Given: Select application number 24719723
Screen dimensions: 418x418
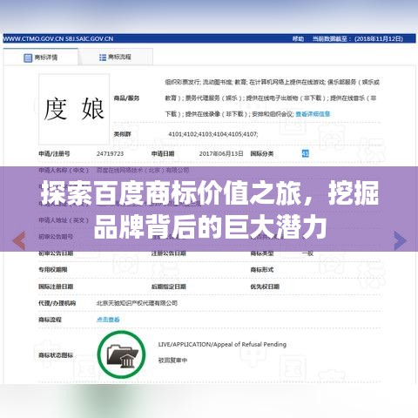Looking at the screenshot, I should (x=110, y=153).
